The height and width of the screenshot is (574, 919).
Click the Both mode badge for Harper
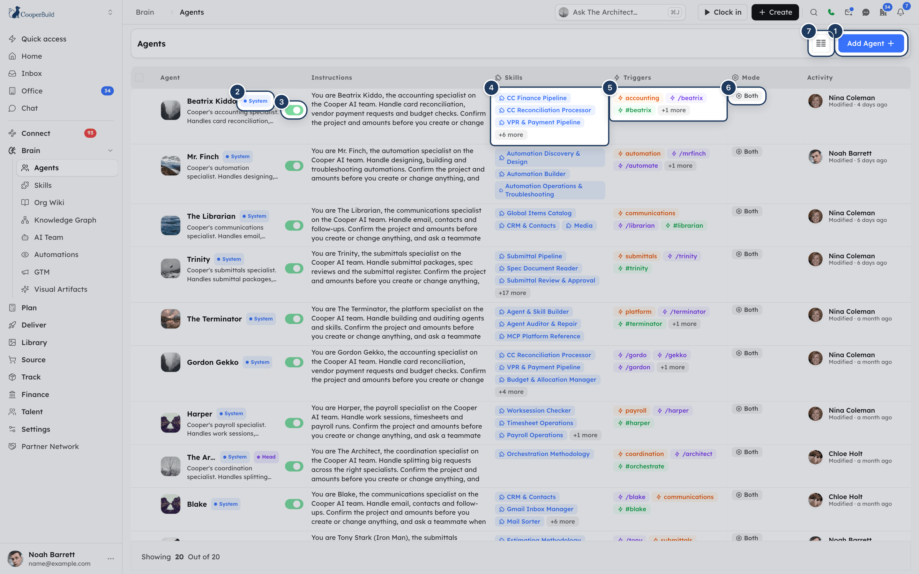pos(747,409)
